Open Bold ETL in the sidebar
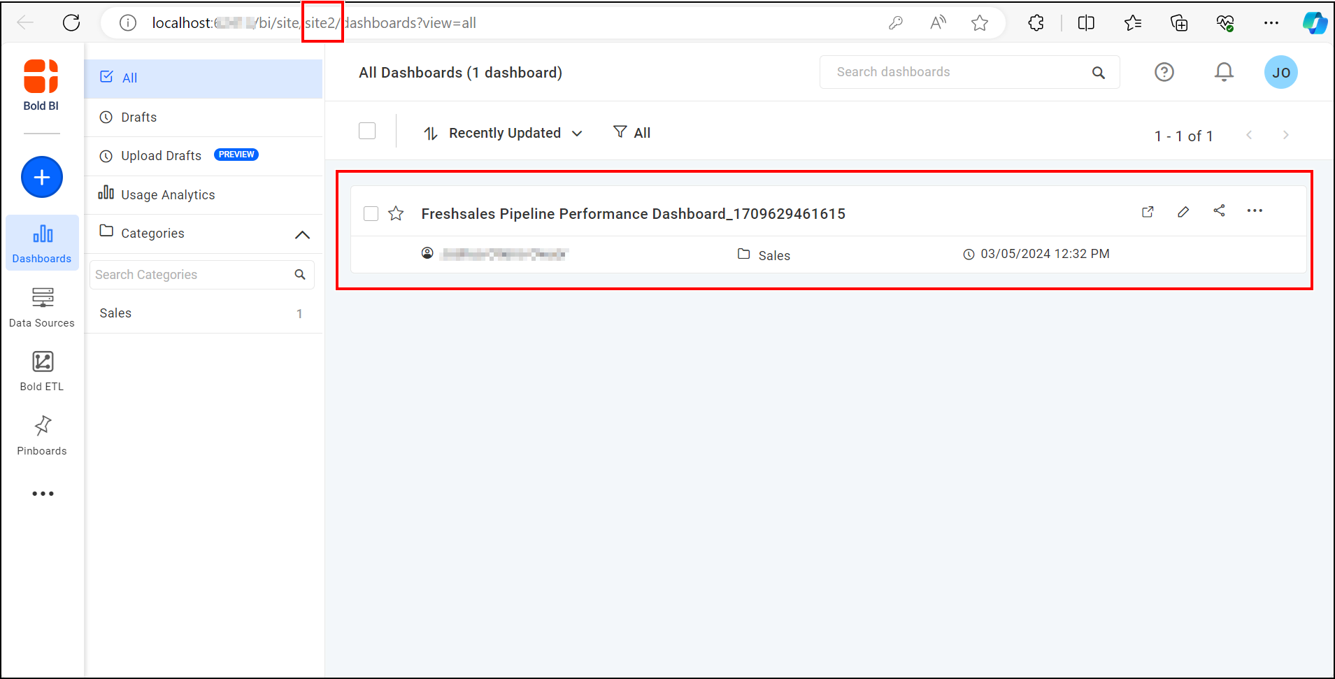The width and height of the screenshot is (1335, 679). click(42, 371)
